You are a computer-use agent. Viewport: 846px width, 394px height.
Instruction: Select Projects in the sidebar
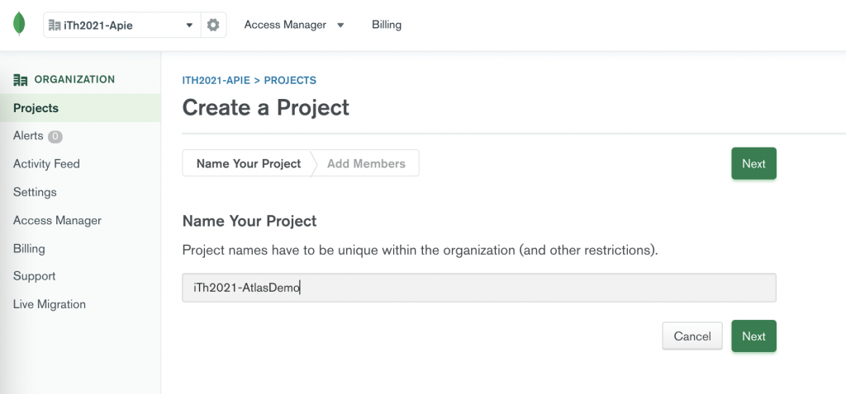36,108
